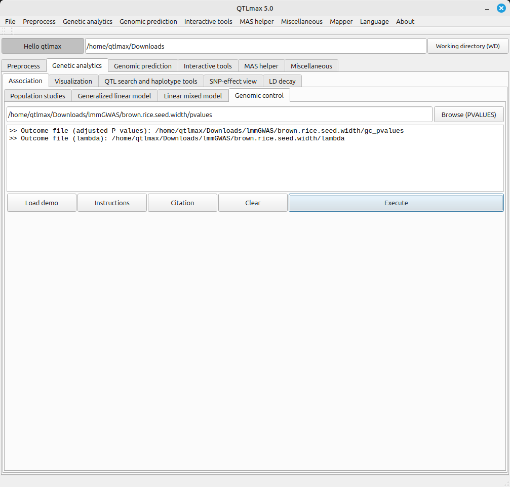Show the Citation information

pos(182,203)
